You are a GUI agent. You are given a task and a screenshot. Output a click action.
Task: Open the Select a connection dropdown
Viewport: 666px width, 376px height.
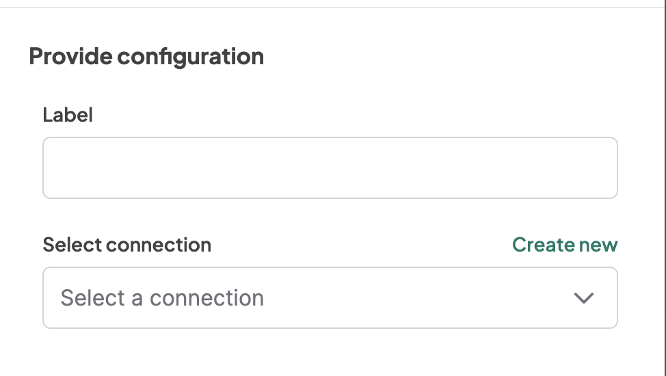[x=330, y=298]
